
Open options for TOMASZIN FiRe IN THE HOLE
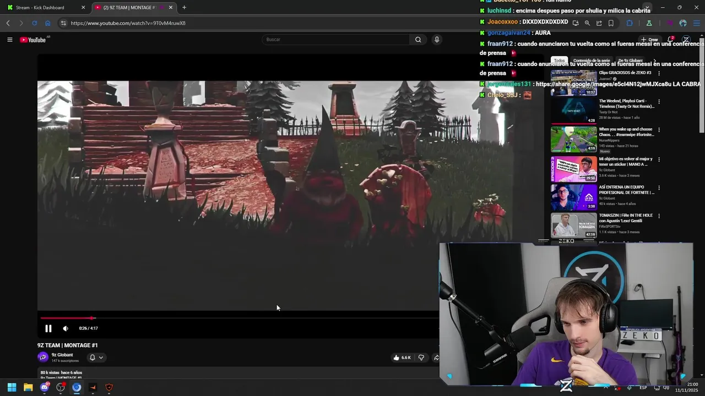(x=659, y=216)
